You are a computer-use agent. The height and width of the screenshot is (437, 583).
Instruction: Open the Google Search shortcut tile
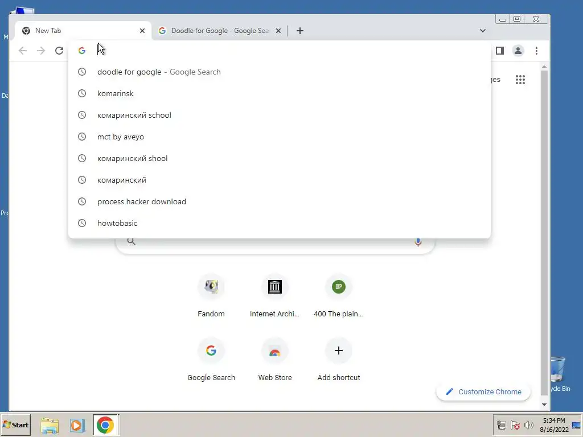click(211, 360)
